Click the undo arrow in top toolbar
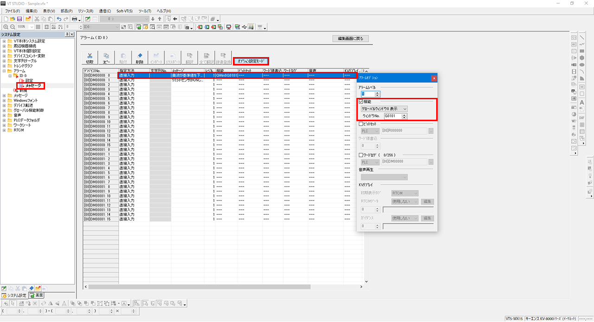 point(59,19)
